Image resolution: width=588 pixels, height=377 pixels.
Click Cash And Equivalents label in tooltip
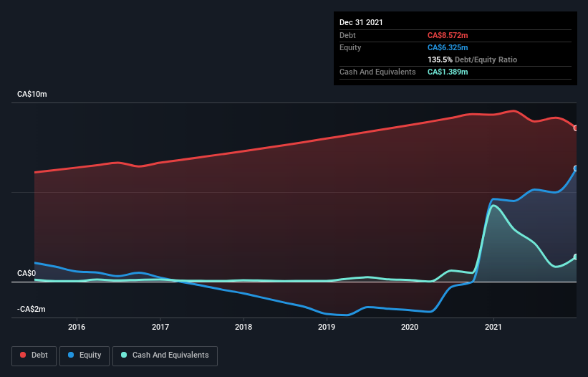377,72
